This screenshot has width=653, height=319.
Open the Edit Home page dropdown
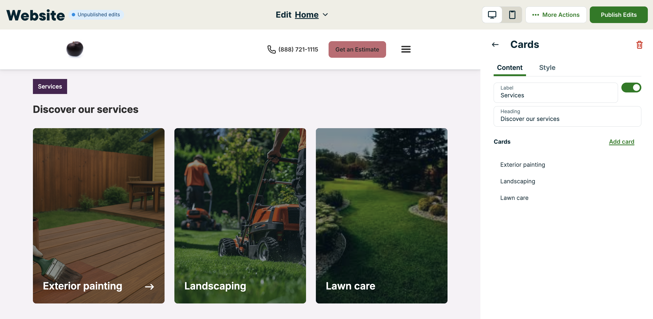302,15
